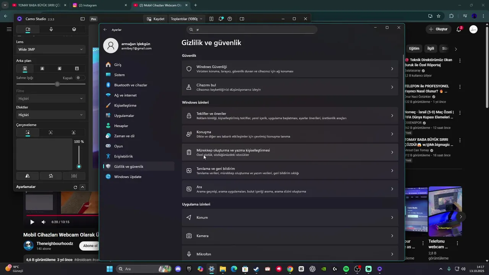Click the mirror flip button in Camo Studio

tap(28, 176)
